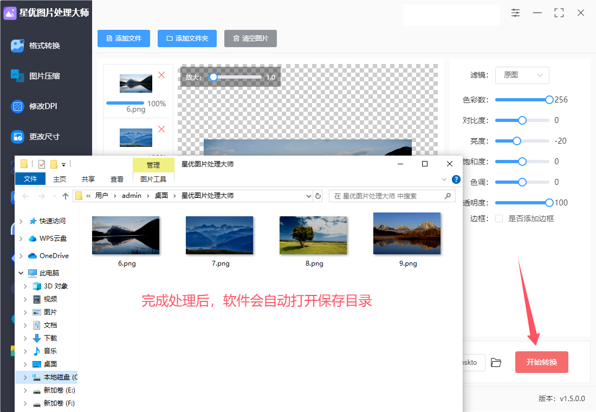Screen dimensions: 596x412
Task: Select the 9.png file thumbnail
Action: click(x=407, y=233)
